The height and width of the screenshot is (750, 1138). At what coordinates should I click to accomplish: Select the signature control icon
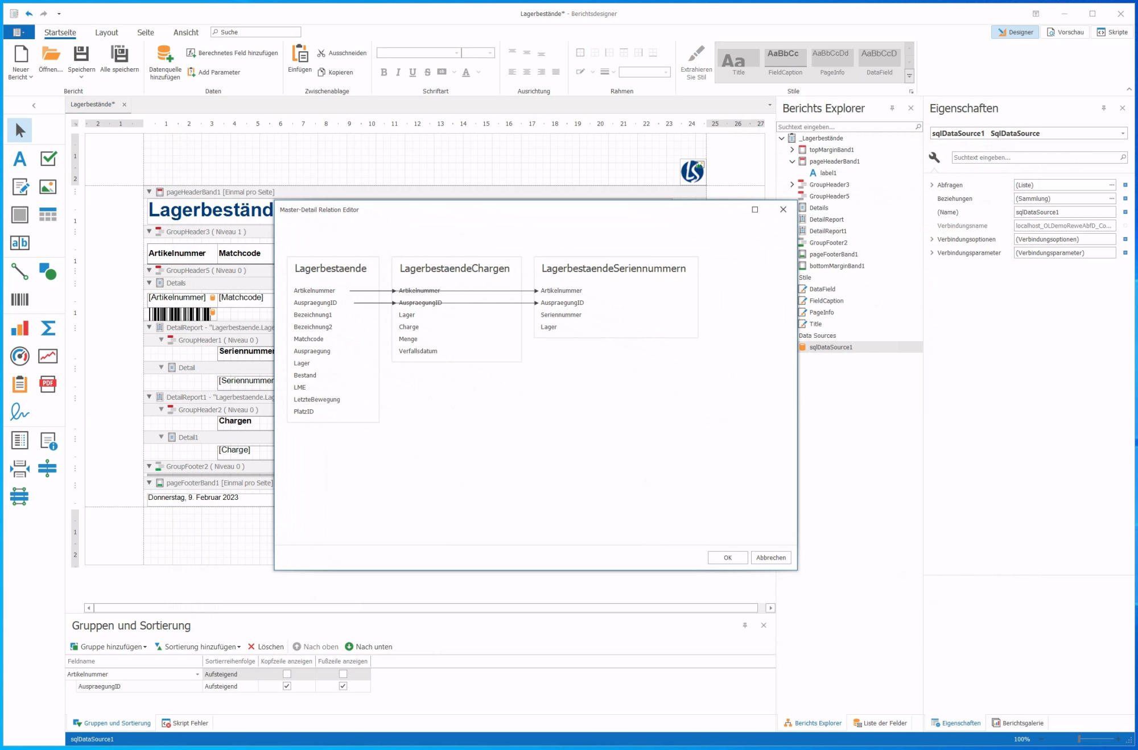click(x=19, y=412)
